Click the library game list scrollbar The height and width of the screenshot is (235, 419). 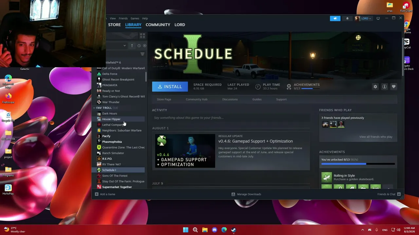click(x=146, y=77)
